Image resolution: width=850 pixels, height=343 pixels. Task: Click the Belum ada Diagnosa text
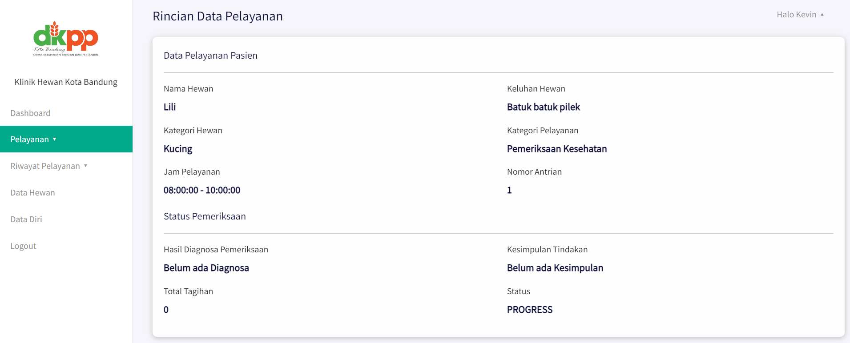(x=206, y=268)
